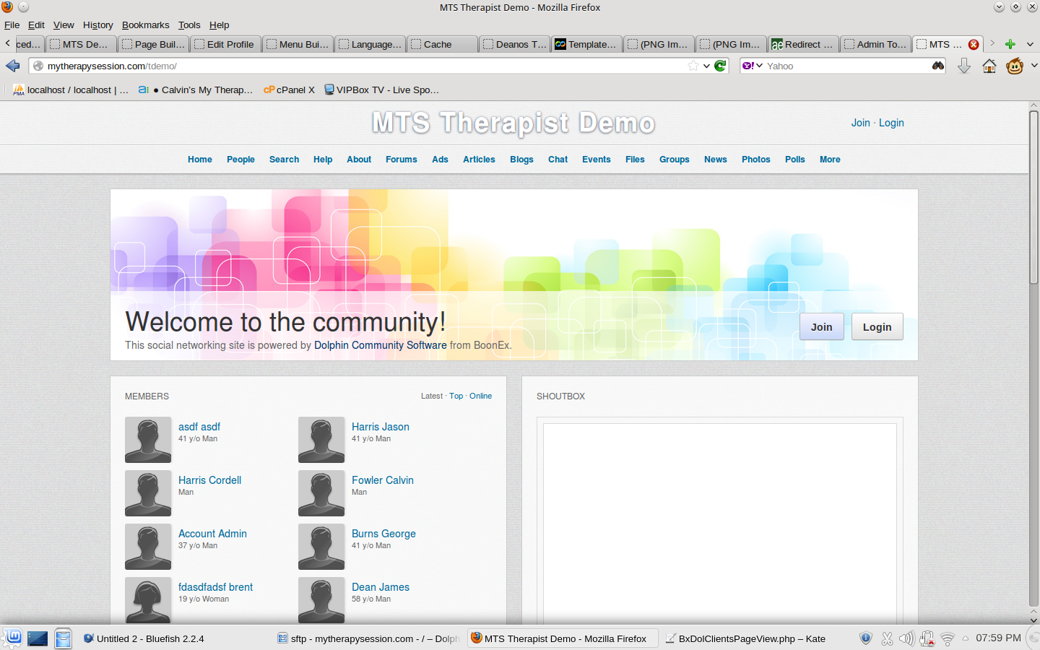Screen dimensions: 1040x650
Task: Open Harris Jason's profile thumbnail
Action: click(x=321, y=440)
